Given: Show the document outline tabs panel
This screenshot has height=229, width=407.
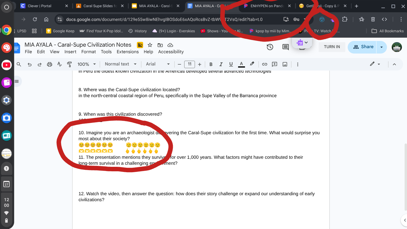Looking at the screenshot, I should (x=17, y=81).
